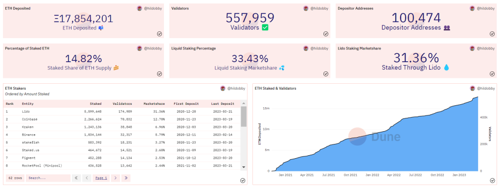Jump to the last table page
Screen dimensions: 501x188
pyautogui.click(x=126, y=178)
